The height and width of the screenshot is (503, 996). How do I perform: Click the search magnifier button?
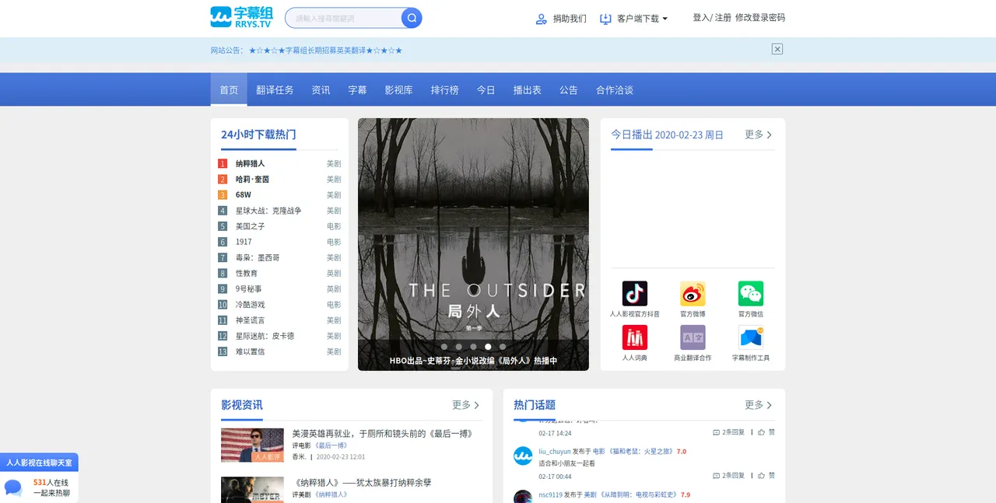[412, 18]
